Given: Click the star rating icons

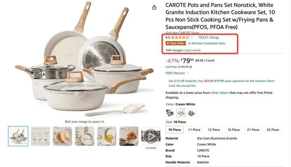Looking at the screenshot, I should [180, 37].
